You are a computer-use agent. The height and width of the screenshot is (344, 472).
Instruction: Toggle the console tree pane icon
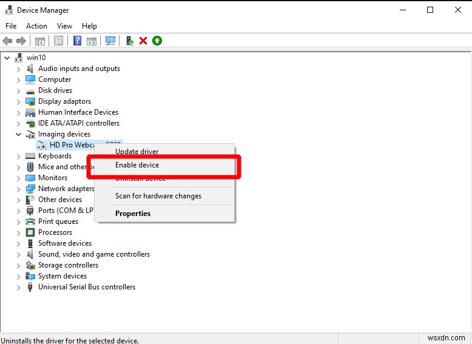39,41
